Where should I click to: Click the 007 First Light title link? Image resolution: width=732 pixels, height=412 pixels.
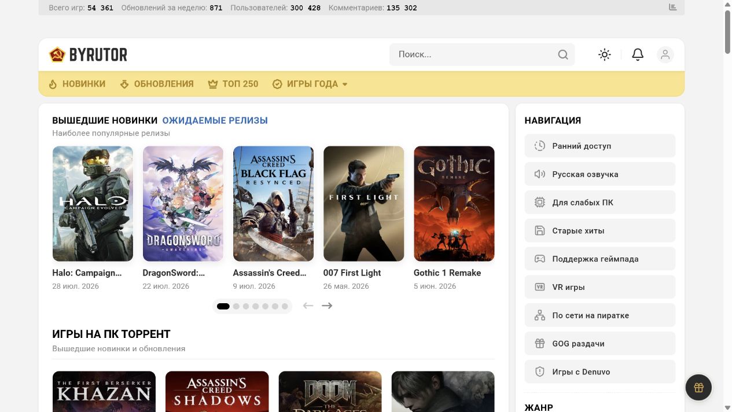[352, 273]
